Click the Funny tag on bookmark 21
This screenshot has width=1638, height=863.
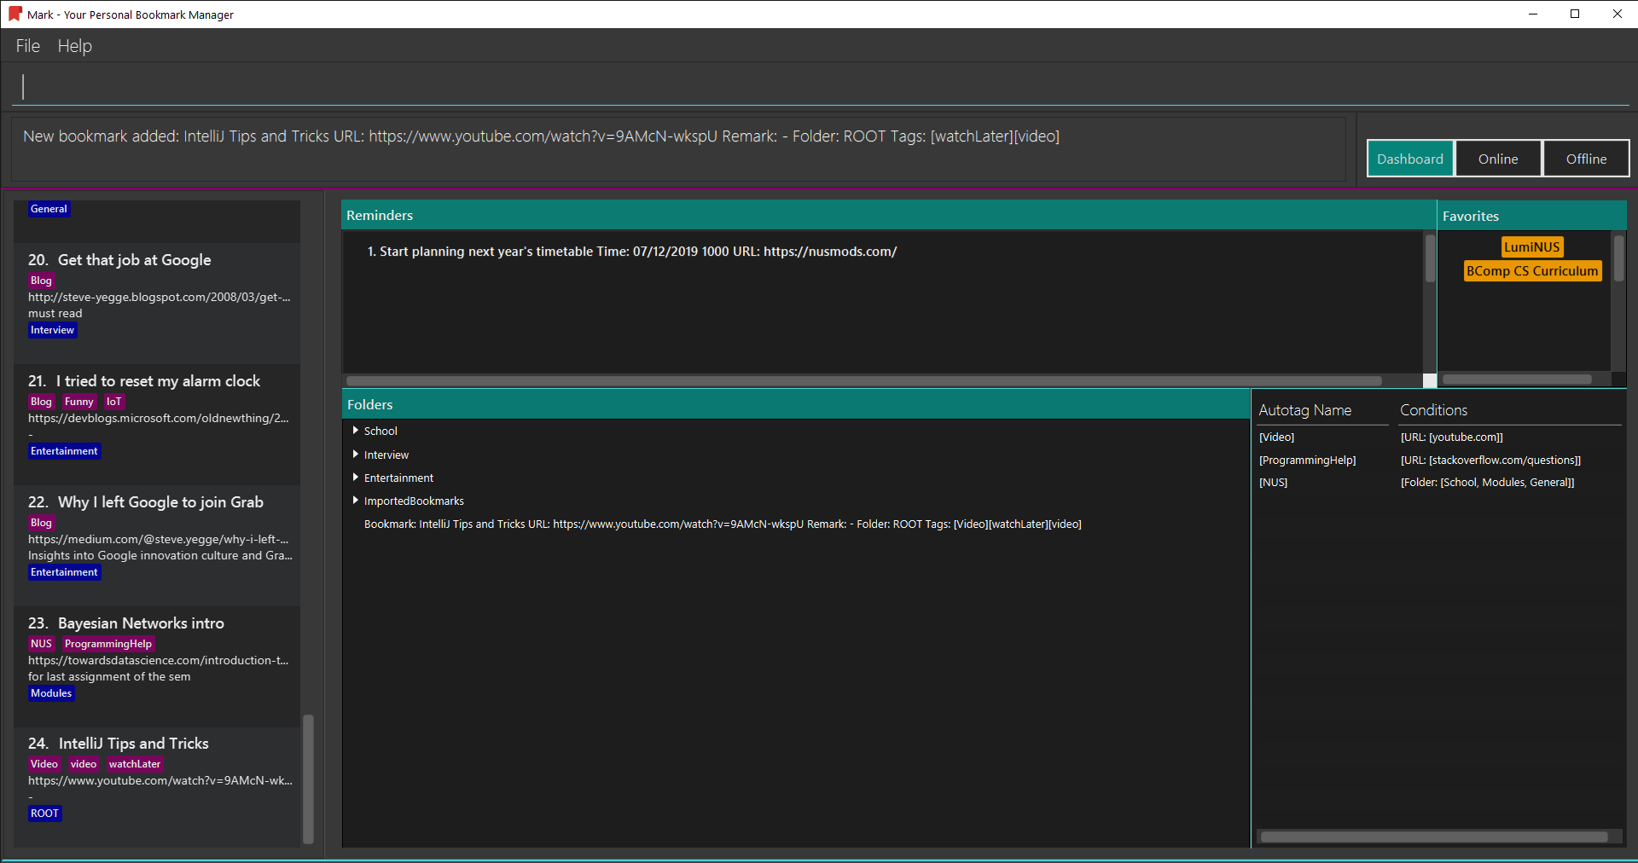coord(79,402)
